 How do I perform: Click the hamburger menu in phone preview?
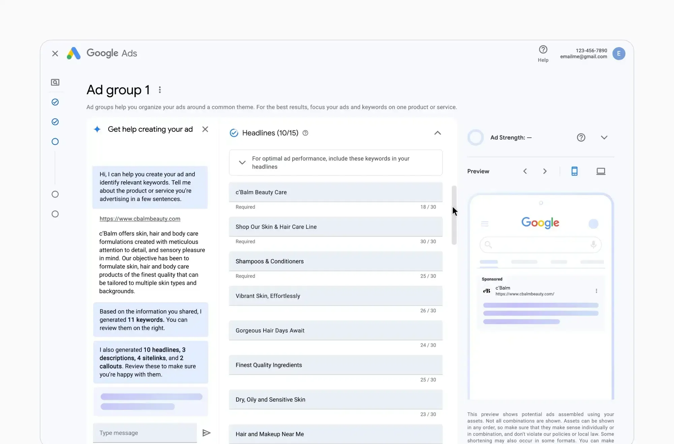[485, 224]
